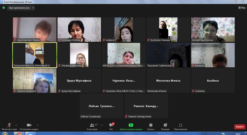Open the Реакции reactions menu
247x135 pixels.
(165, 126)
